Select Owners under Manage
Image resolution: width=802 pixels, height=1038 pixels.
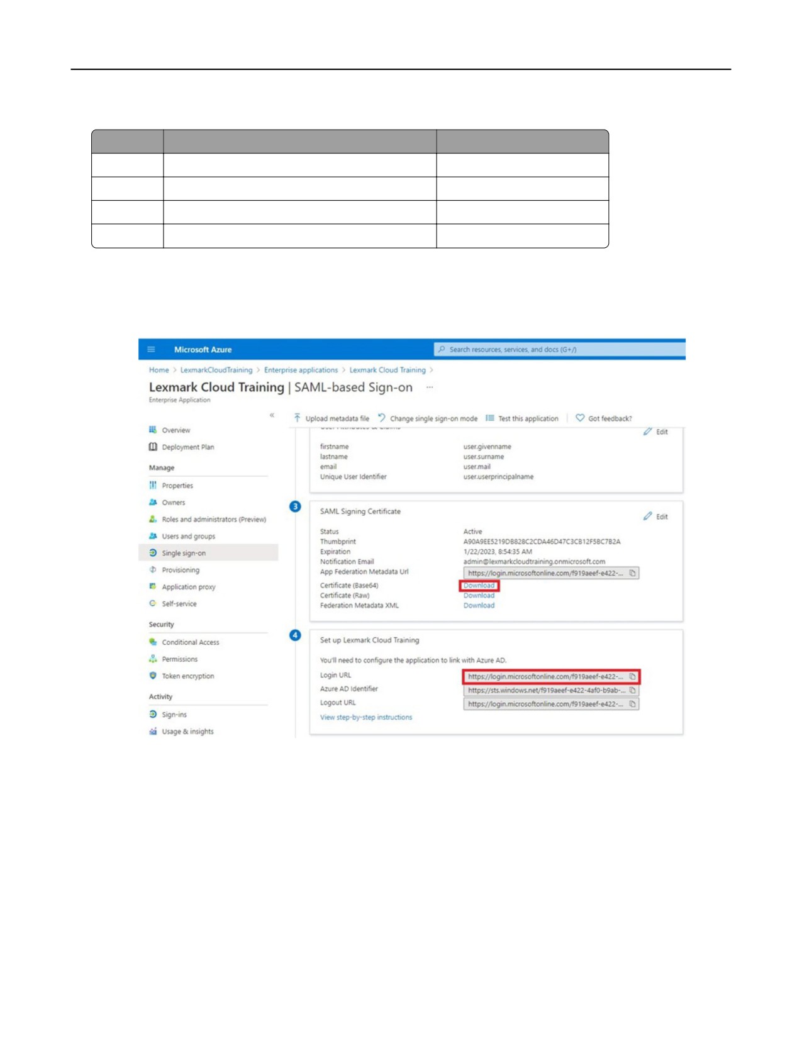[173, 503]
